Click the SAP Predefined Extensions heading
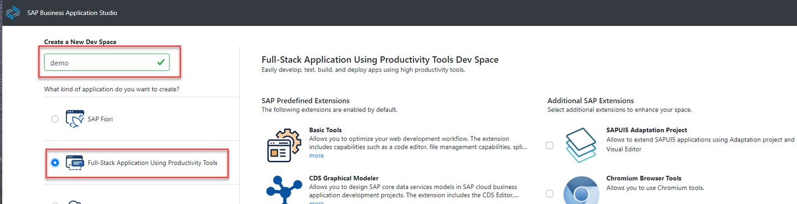 [306, 101]
